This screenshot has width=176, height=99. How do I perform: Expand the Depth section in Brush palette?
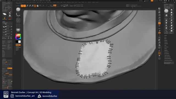[x=166, y=39]
